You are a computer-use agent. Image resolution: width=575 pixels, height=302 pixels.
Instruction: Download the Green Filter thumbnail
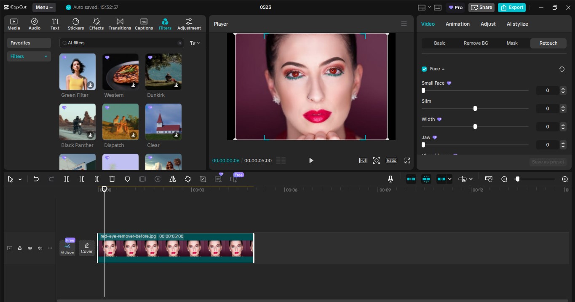click(90, 85)
